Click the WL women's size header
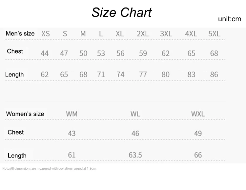 [x=135, y=114]
